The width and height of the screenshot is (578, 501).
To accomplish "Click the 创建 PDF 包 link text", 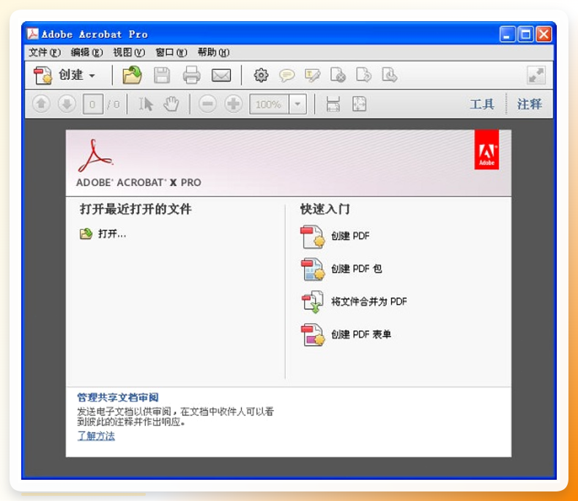I will (x=357, y=269).
